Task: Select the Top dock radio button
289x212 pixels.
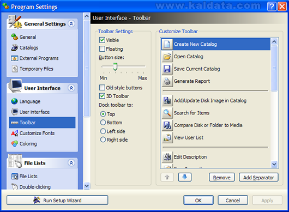Action: pyautogui.click(x=103, y=114)
